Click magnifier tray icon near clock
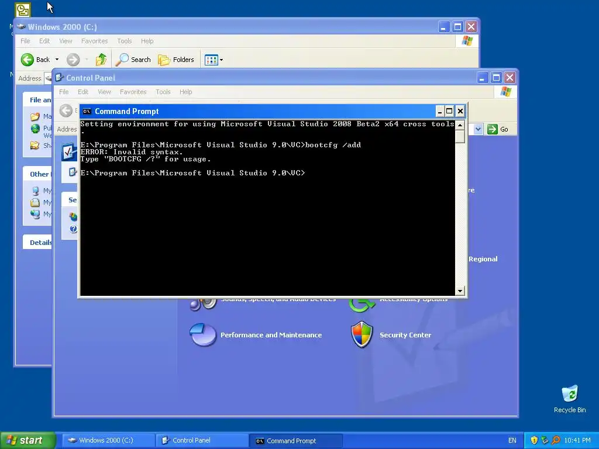The height and width of the screenshot is (449, 599). point(556,440)
